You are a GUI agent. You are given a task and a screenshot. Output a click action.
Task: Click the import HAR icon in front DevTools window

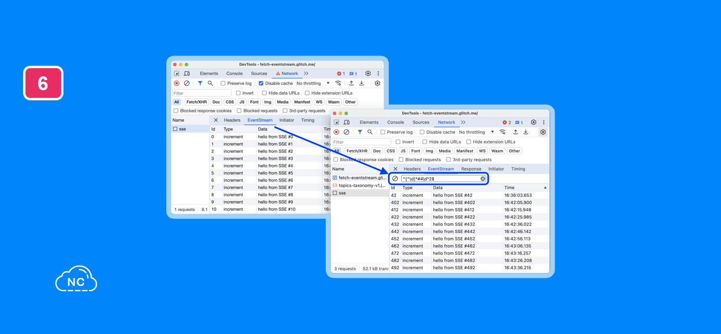click(x=516, y=132)
